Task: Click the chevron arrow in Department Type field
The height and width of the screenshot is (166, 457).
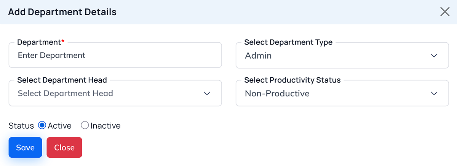Action: [x=434, y=56]
